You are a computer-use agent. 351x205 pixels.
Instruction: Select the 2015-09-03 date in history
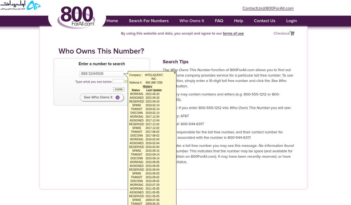coord(152,174)
